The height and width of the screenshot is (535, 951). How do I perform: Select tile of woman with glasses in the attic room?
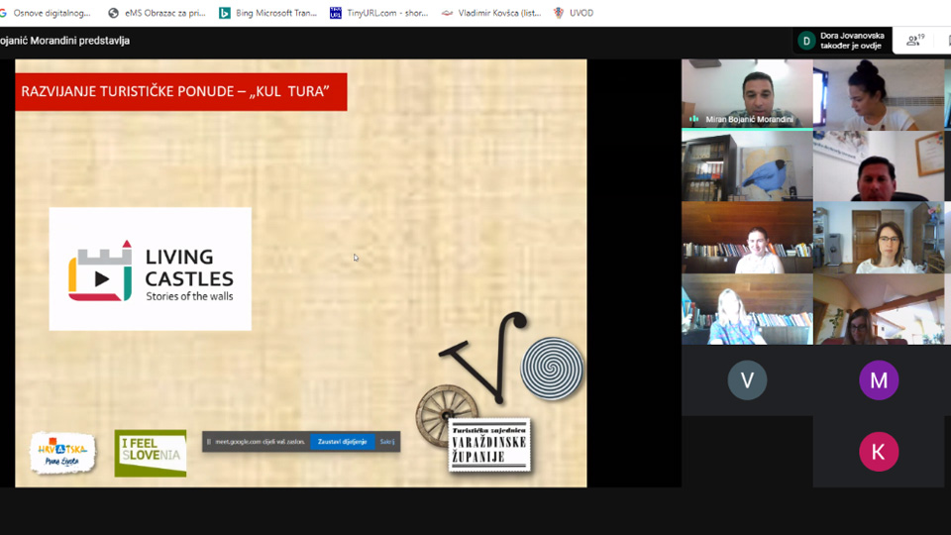pyautogui.click(x=879, y=309)
